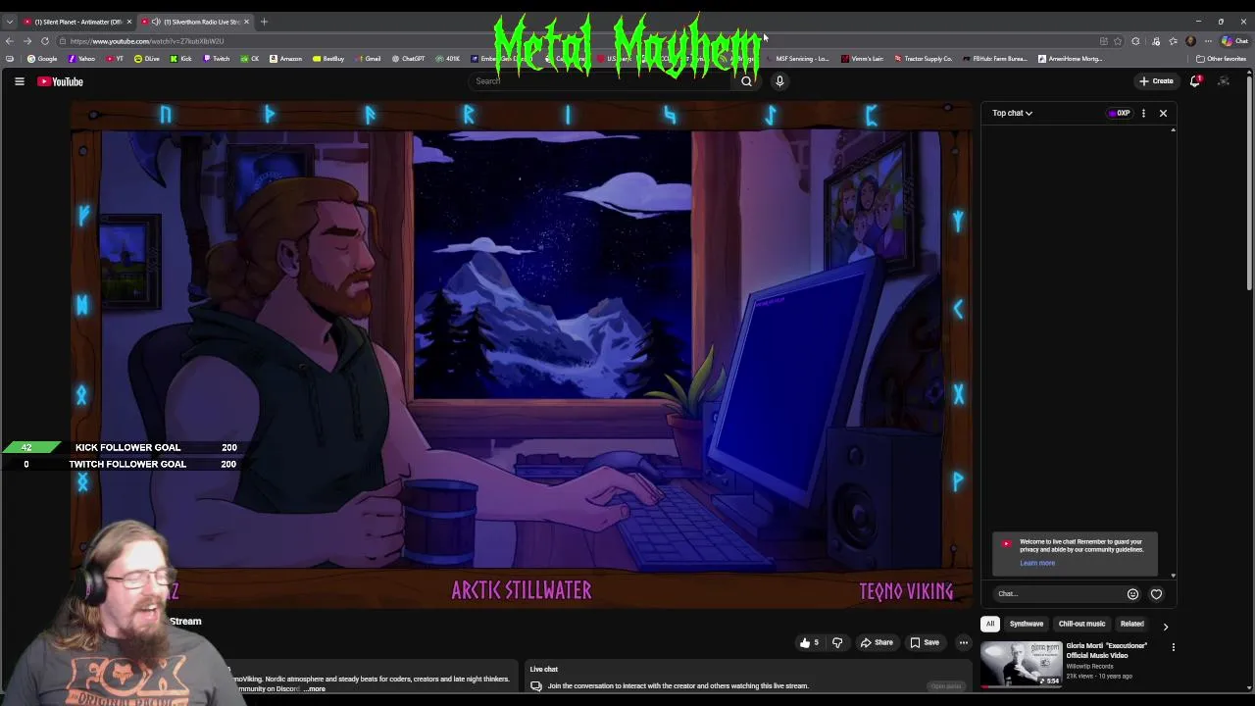Open the MSF Servicing bookmark
Image resolution: width=1255 pixels, height=706 pixels.
point(797,59)
